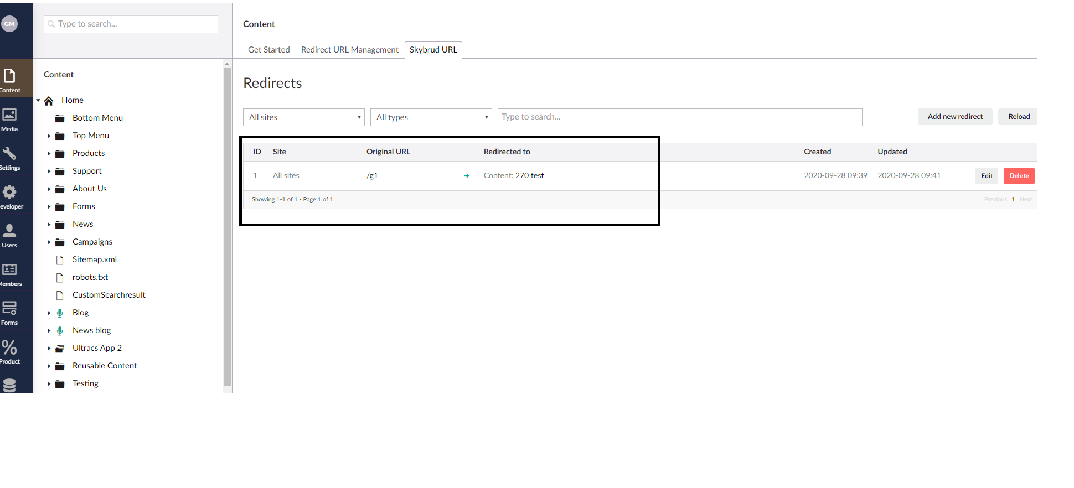Expand the About Us node arrow

coord(49,189)
